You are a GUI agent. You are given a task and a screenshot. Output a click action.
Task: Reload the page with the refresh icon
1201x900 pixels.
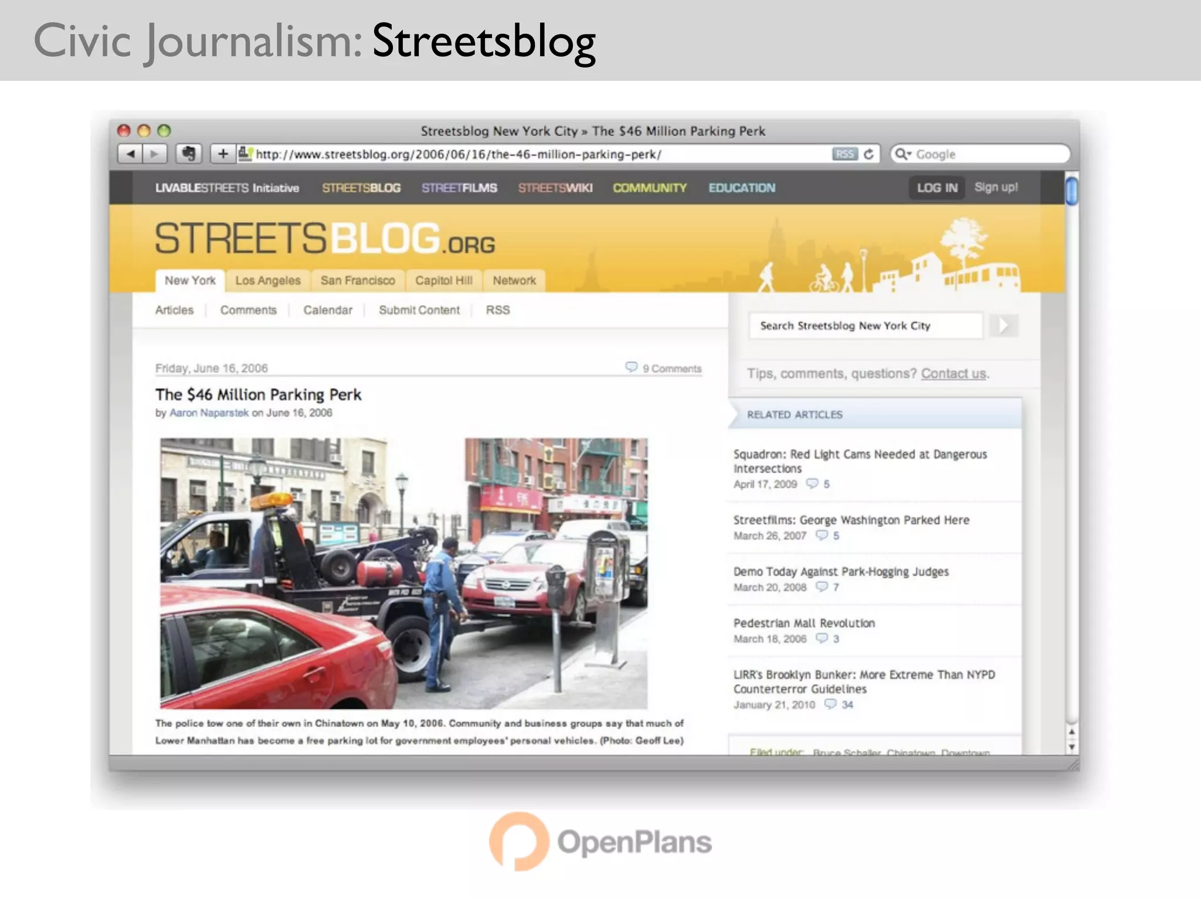pos(869,154)
